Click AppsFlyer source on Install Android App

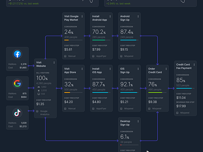[101, 56]
